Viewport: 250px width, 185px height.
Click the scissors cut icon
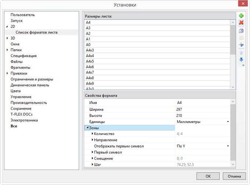[241, 45]
